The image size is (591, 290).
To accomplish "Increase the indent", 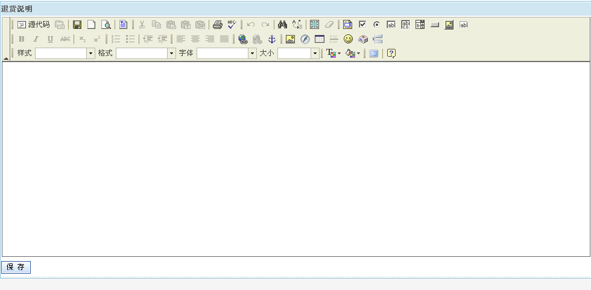I will [162, 39].
